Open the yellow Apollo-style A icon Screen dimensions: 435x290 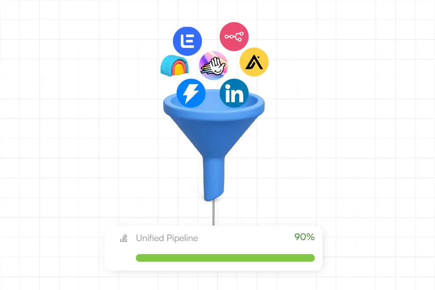tap(254, 62)
